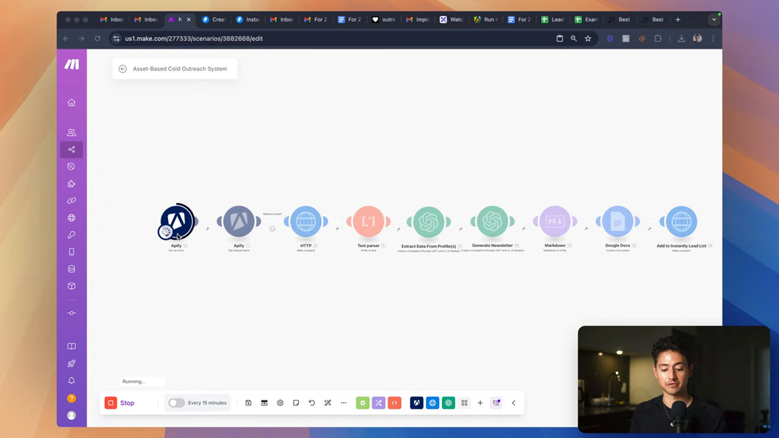This screenshot has height=438, width=779.
Task: Open the Notes icon in bottom toolbar
Action: pyautogui.click(x=296, y=403)
